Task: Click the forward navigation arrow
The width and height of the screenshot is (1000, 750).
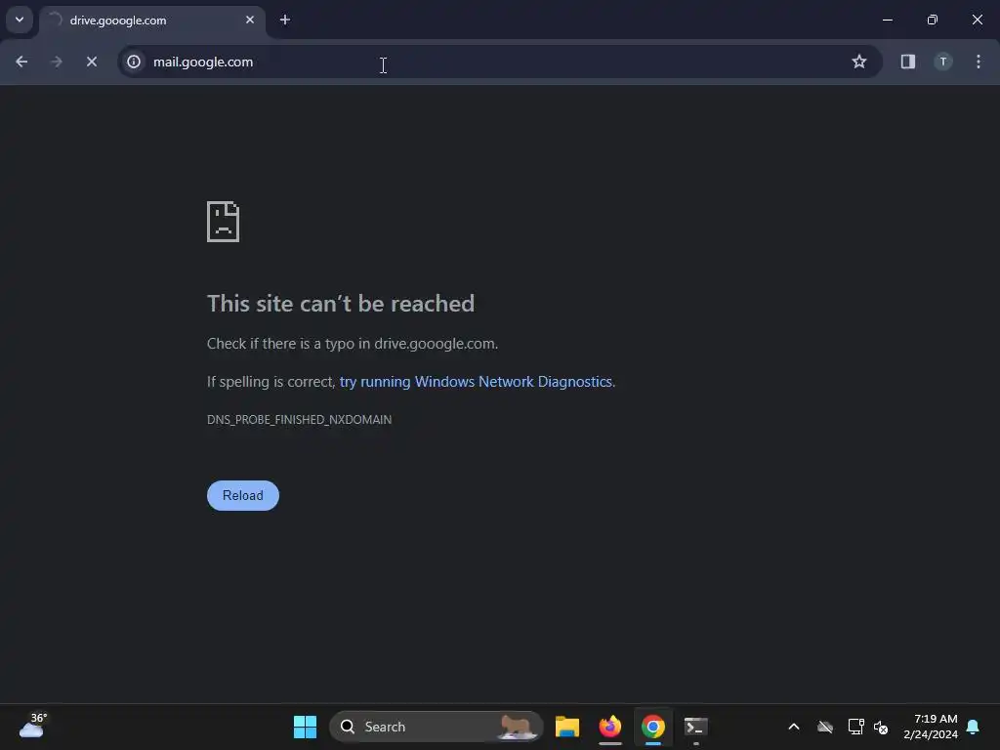Action: pyautogui.click(x=56, y=62)
